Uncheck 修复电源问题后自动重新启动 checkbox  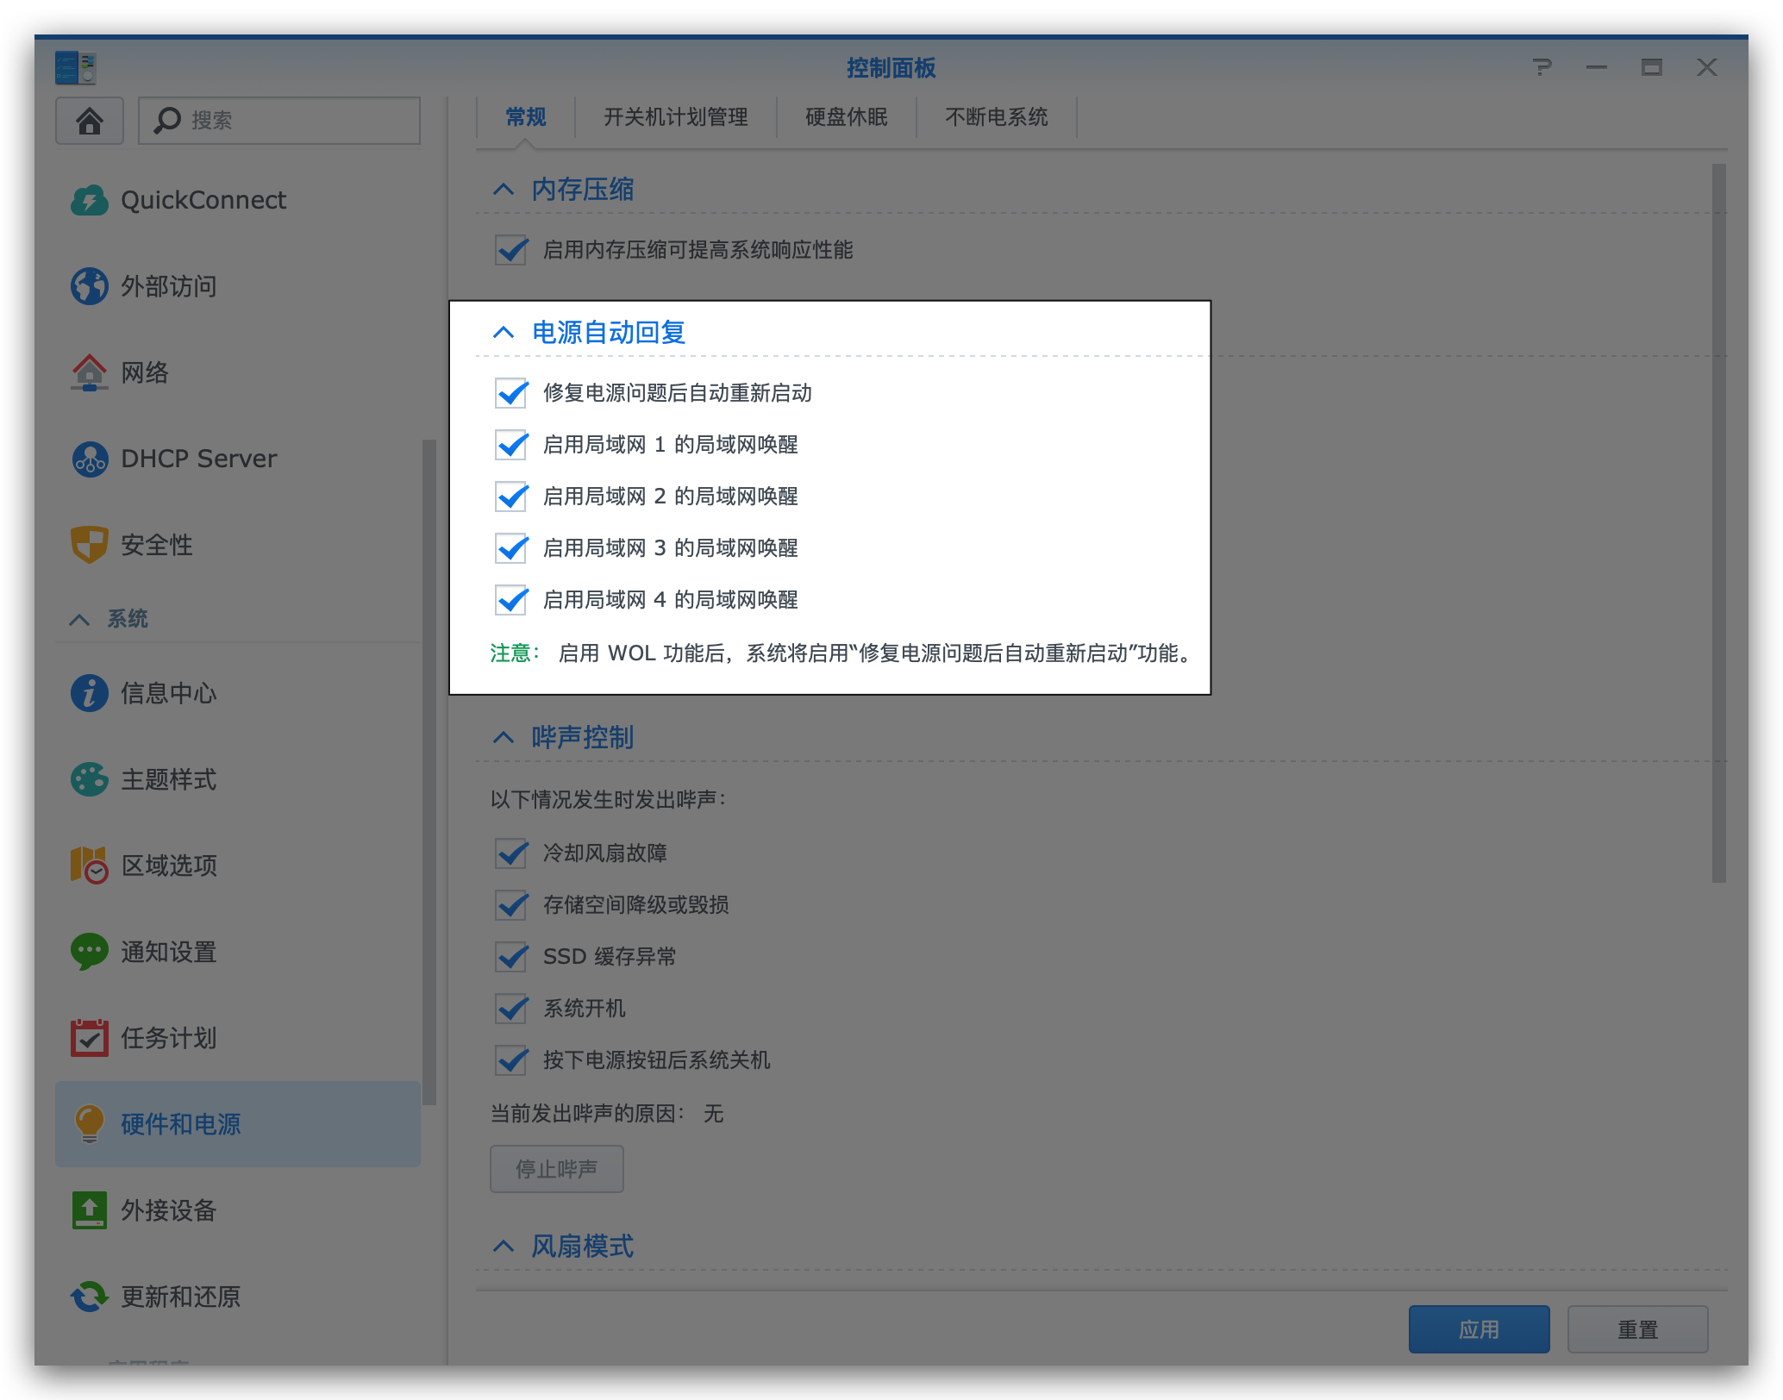pyautogui.click(x=511, y=393)
